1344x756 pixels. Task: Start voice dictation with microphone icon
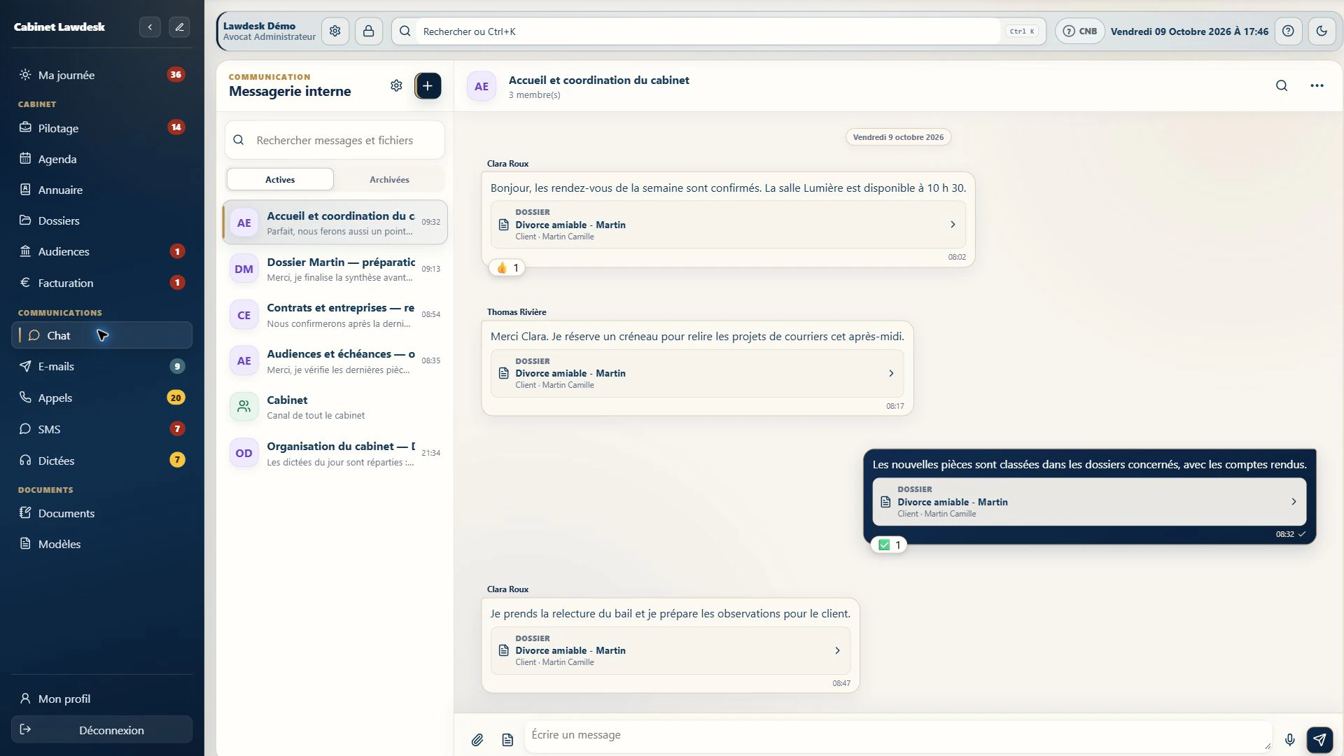click(1289, 740)
